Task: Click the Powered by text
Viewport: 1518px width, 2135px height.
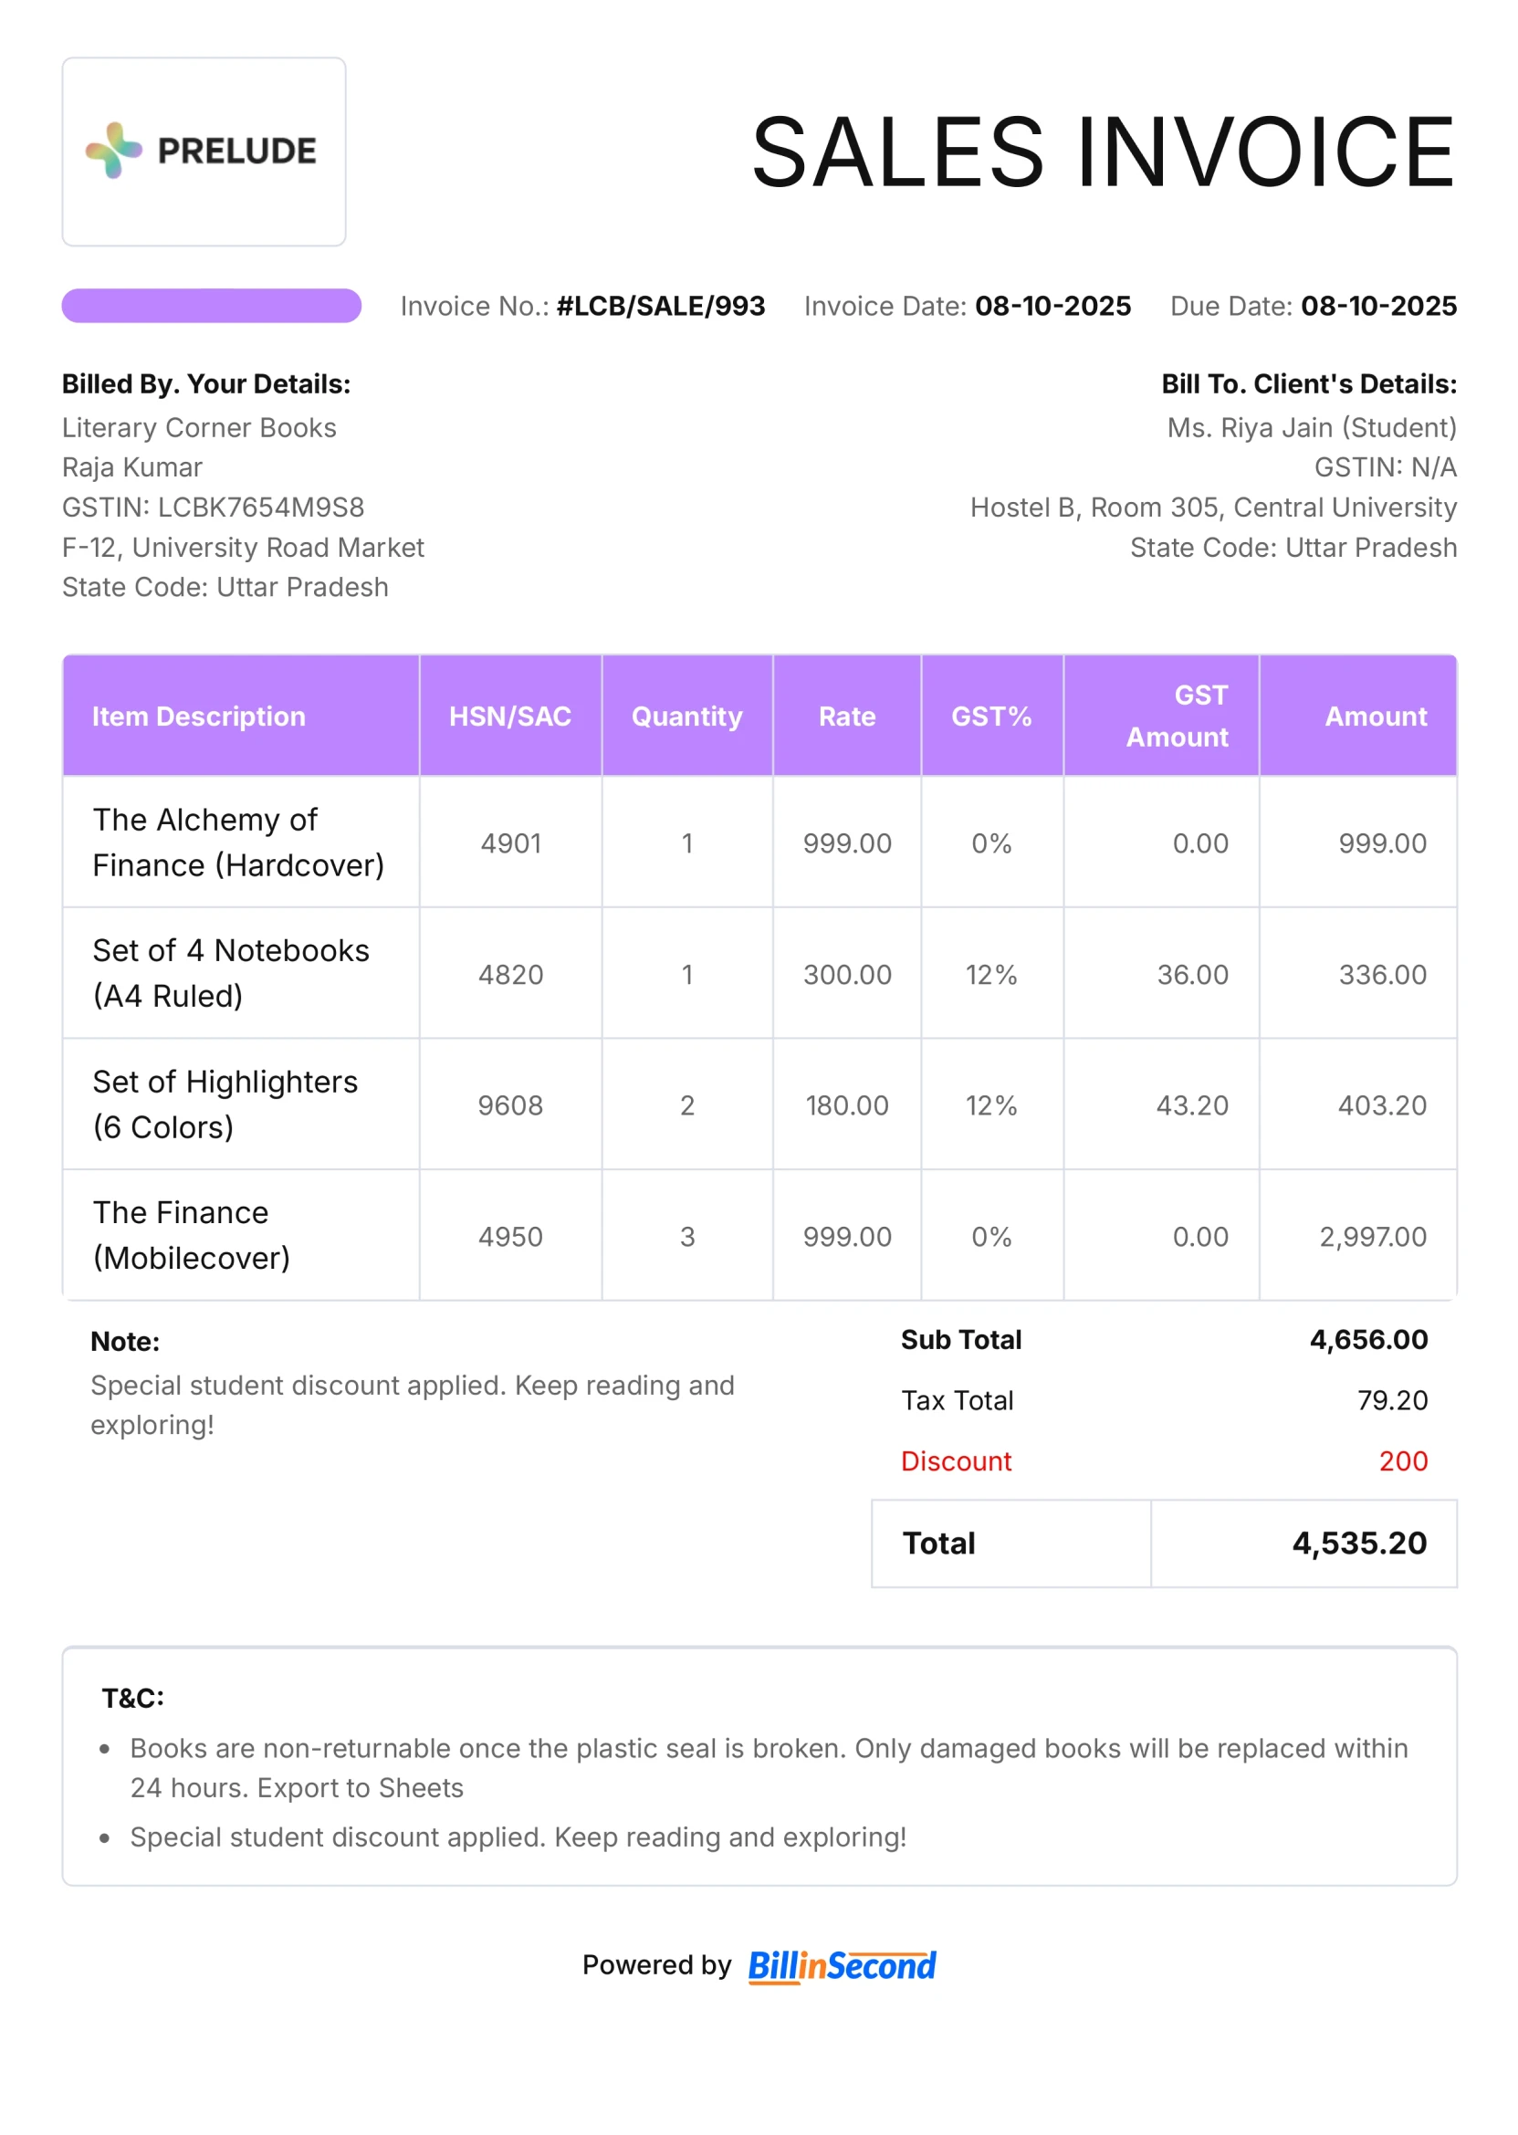Action: tap(656, 1965)
